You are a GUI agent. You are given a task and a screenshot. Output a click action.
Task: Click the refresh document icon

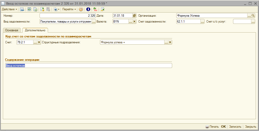(29, 9)
